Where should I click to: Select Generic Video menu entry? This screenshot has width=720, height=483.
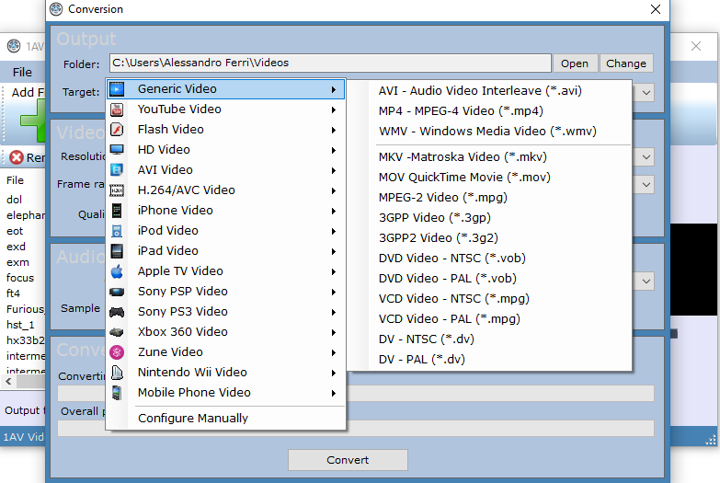coord(225,89)
